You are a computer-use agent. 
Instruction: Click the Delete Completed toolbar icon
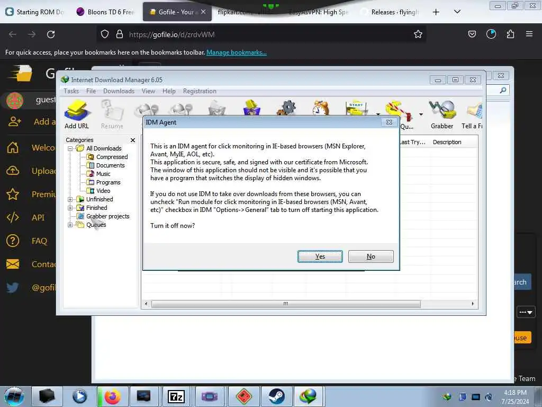pyautogui.click(x=252, y=108)
